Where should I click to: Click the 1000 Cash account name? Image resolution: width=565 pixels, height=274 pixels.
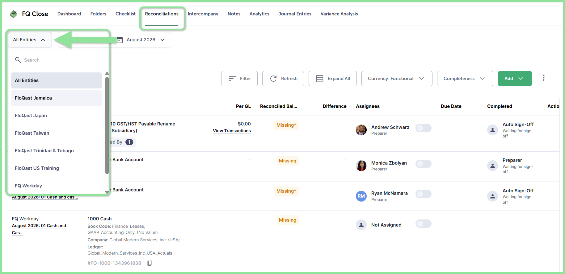click(99, 219)
